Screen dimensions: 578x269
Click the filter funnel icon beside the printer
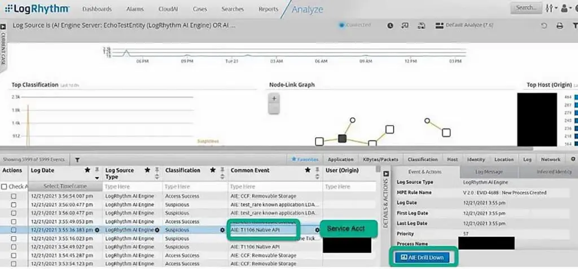click(x=575, y=26)
